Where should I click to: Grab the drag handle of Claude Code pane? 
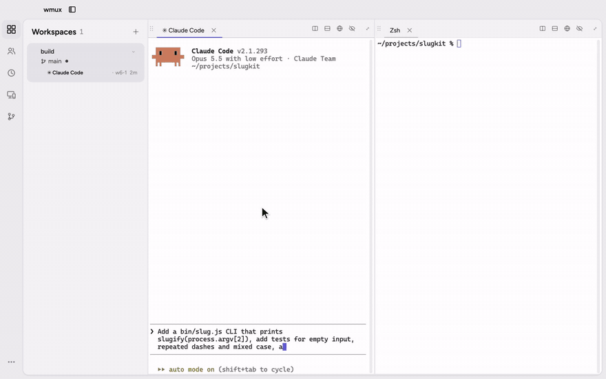point(151,29)
